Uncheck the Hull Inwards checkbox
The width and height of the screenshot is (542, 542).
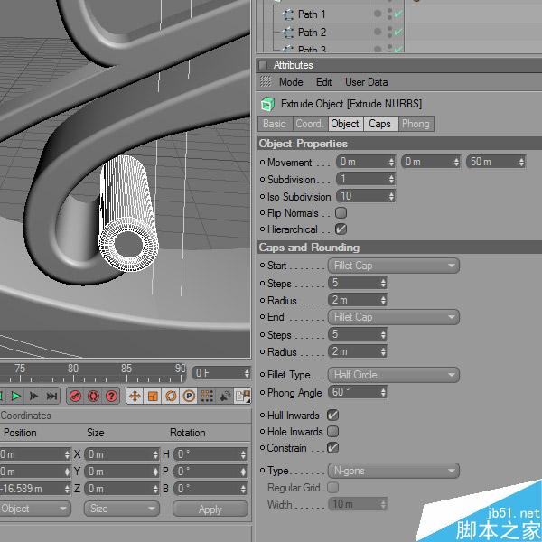coord(332,415)
